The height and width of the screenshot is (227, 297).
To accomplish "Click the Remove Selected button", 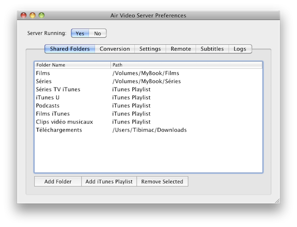I will point(162,182).
